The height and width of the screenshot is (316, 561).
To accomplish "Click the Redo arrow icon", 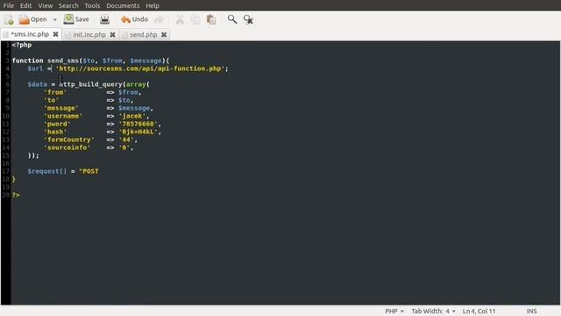I will (x=159, y=19).
